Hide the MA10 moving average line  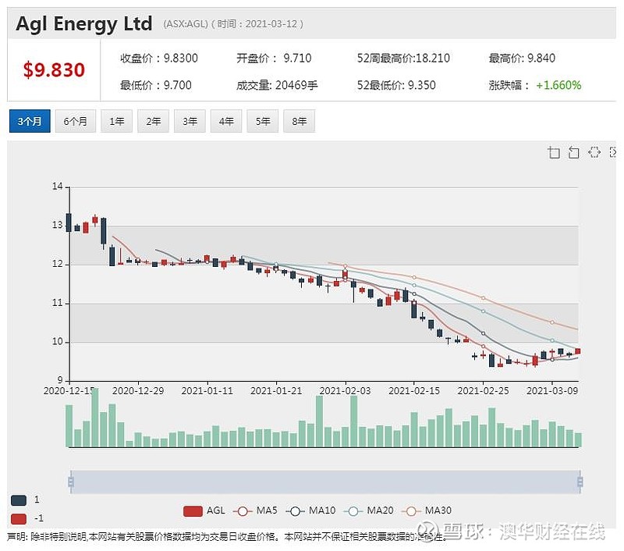click(310, 510)
